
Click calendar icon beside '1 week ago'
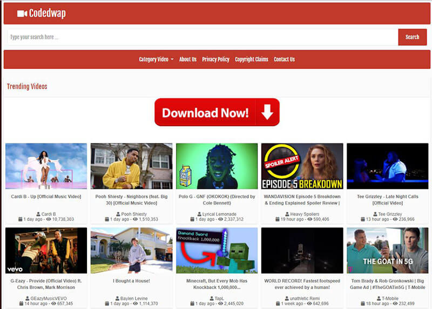[278, 304]
